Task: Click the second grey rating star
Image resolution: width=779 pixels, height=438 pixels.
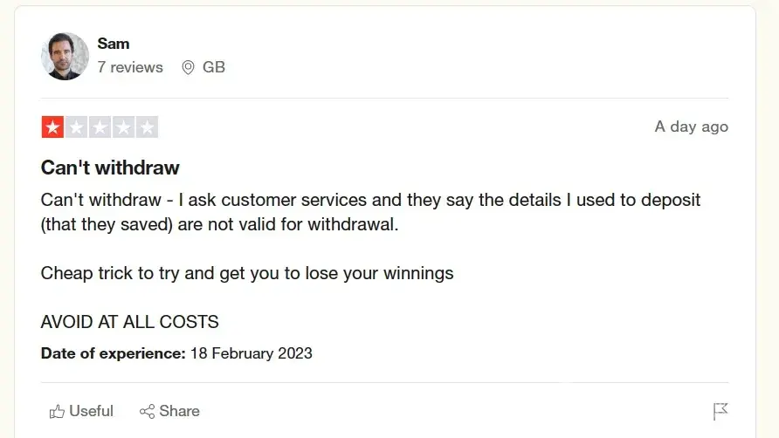Action: click(76, 127)
